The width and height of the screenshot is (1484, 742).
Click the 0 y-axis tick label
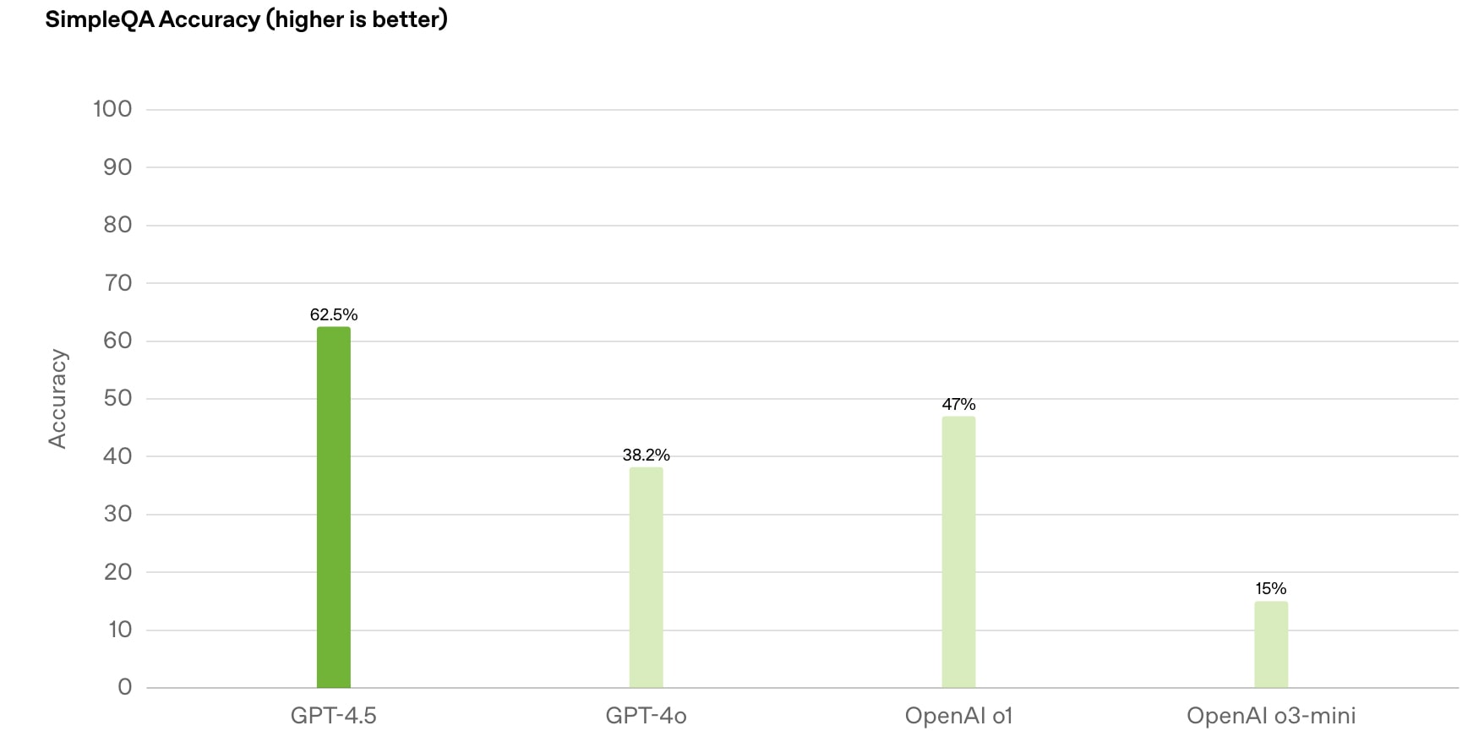coord(125,687)
